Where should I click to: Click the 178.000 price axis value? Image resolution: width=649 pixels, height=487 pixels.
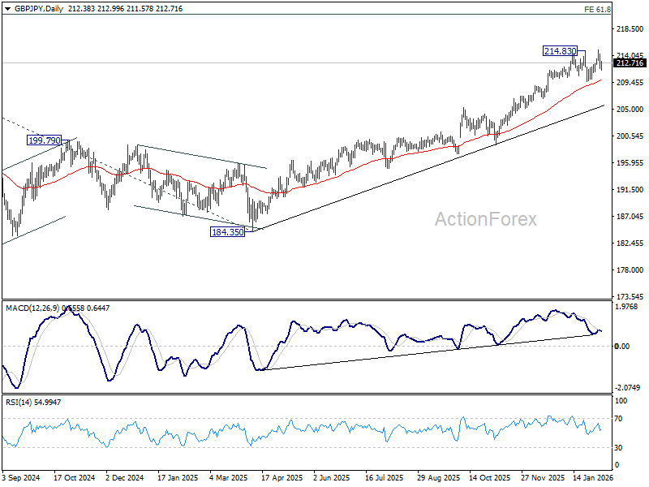630,270
